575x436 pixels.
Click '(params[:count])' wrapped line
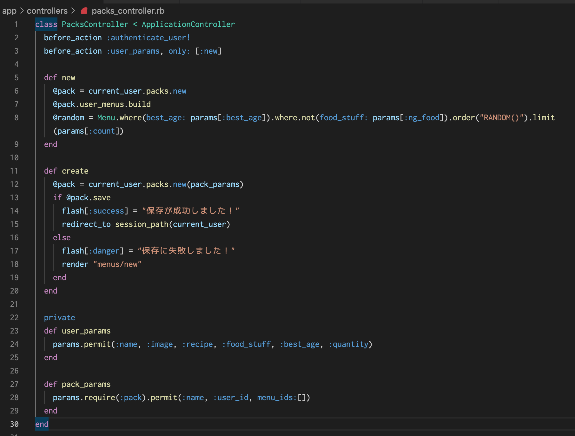point(88,131)
